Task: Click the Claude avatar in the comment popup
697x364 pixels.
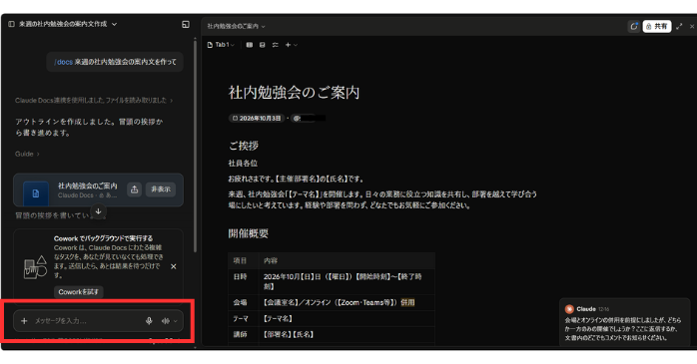Action: tap(569, 309)
